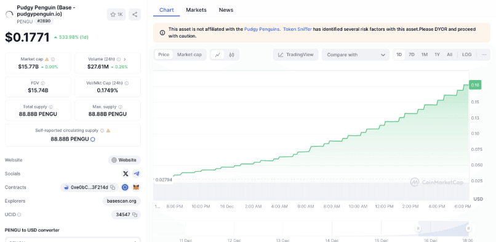The width and height of the screenshot is (496, 242).
Task: Expand Volume (24h) details arrow
Action: 125,59
